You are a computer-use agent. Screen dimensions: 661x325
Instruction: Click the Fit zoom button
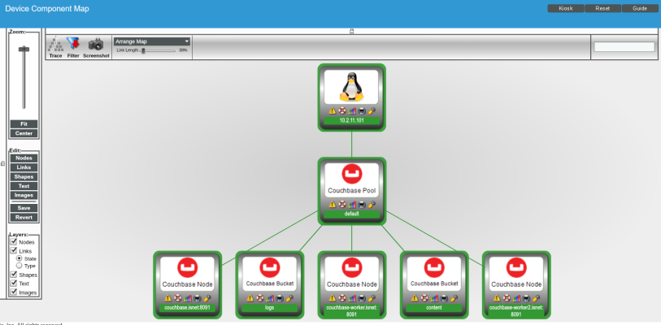click(x=24, y=124)
